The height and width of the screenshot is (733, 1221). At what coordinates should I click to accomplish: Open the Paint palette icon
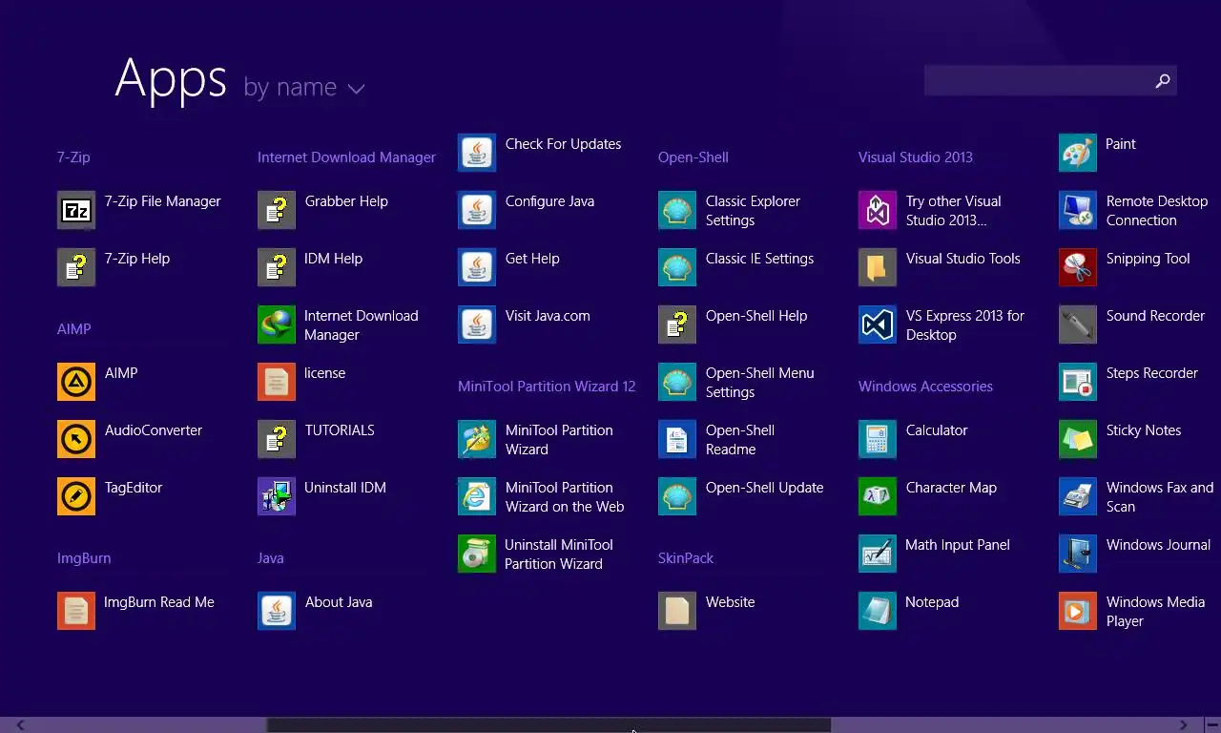[x=1078, y=153]
